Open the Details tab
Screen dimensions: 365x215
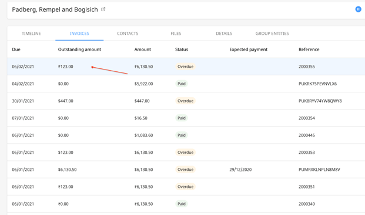(224, 34)
